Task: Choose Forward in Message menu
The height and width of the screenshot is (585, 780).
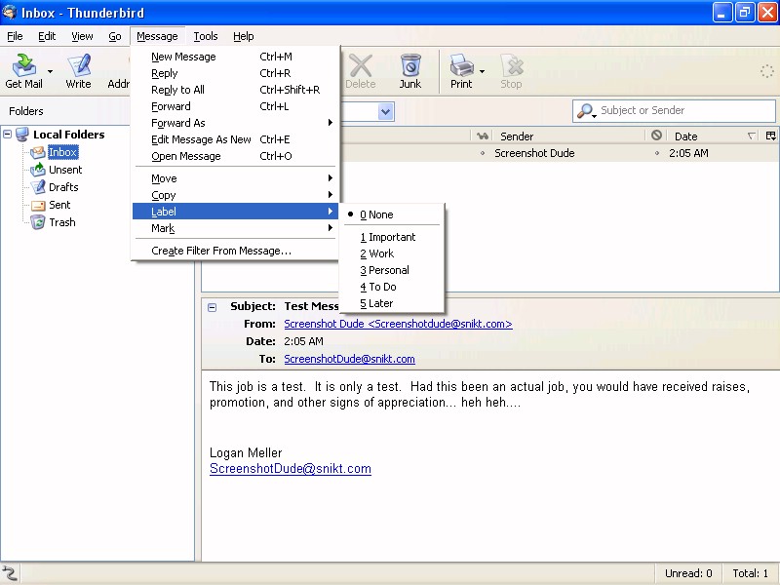Action: tap(236, 106)
